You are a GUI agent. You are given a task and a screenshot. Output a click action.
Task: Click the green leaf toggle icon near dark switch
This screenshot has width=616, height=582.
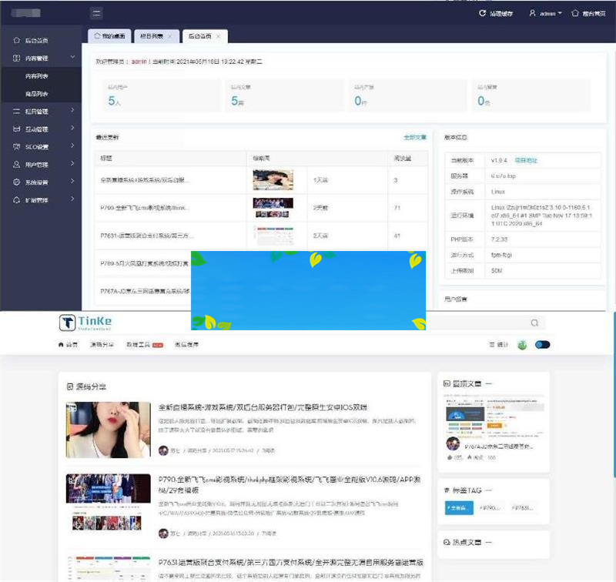521,344
